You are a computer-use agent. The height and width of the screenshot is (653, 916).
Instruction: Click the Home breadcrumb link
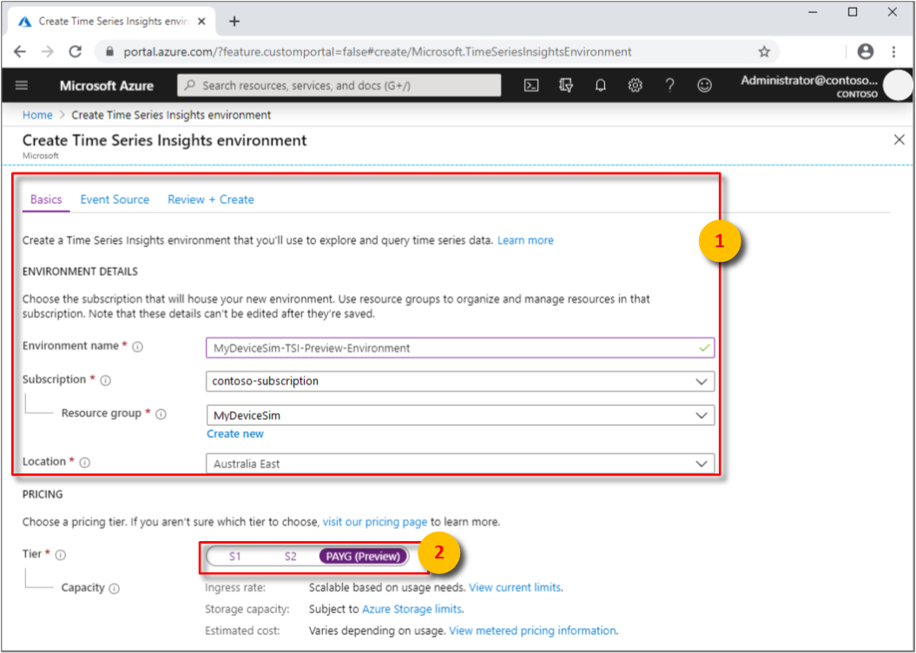37,115
